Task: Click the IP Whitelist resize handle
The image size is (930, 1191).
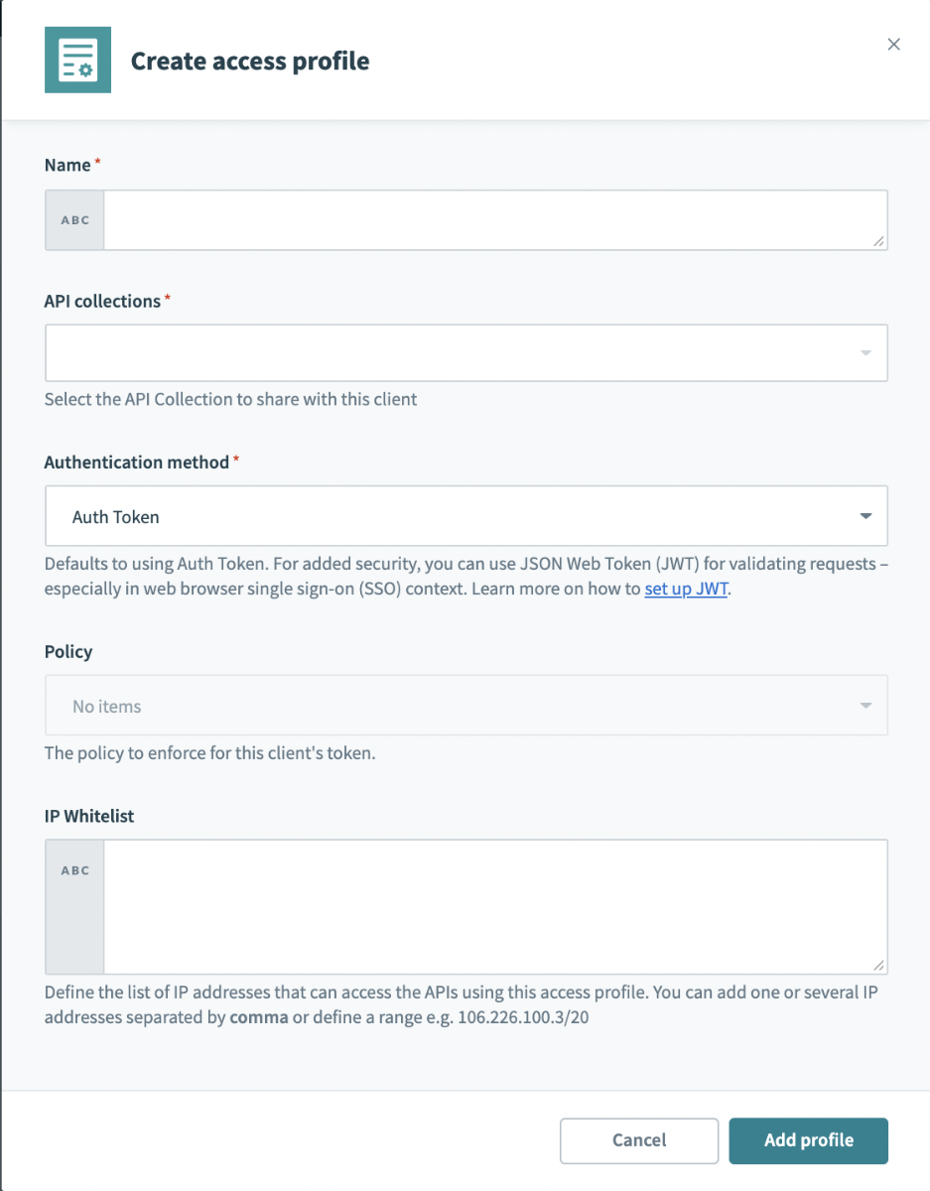Action: [x=879, y=965]
